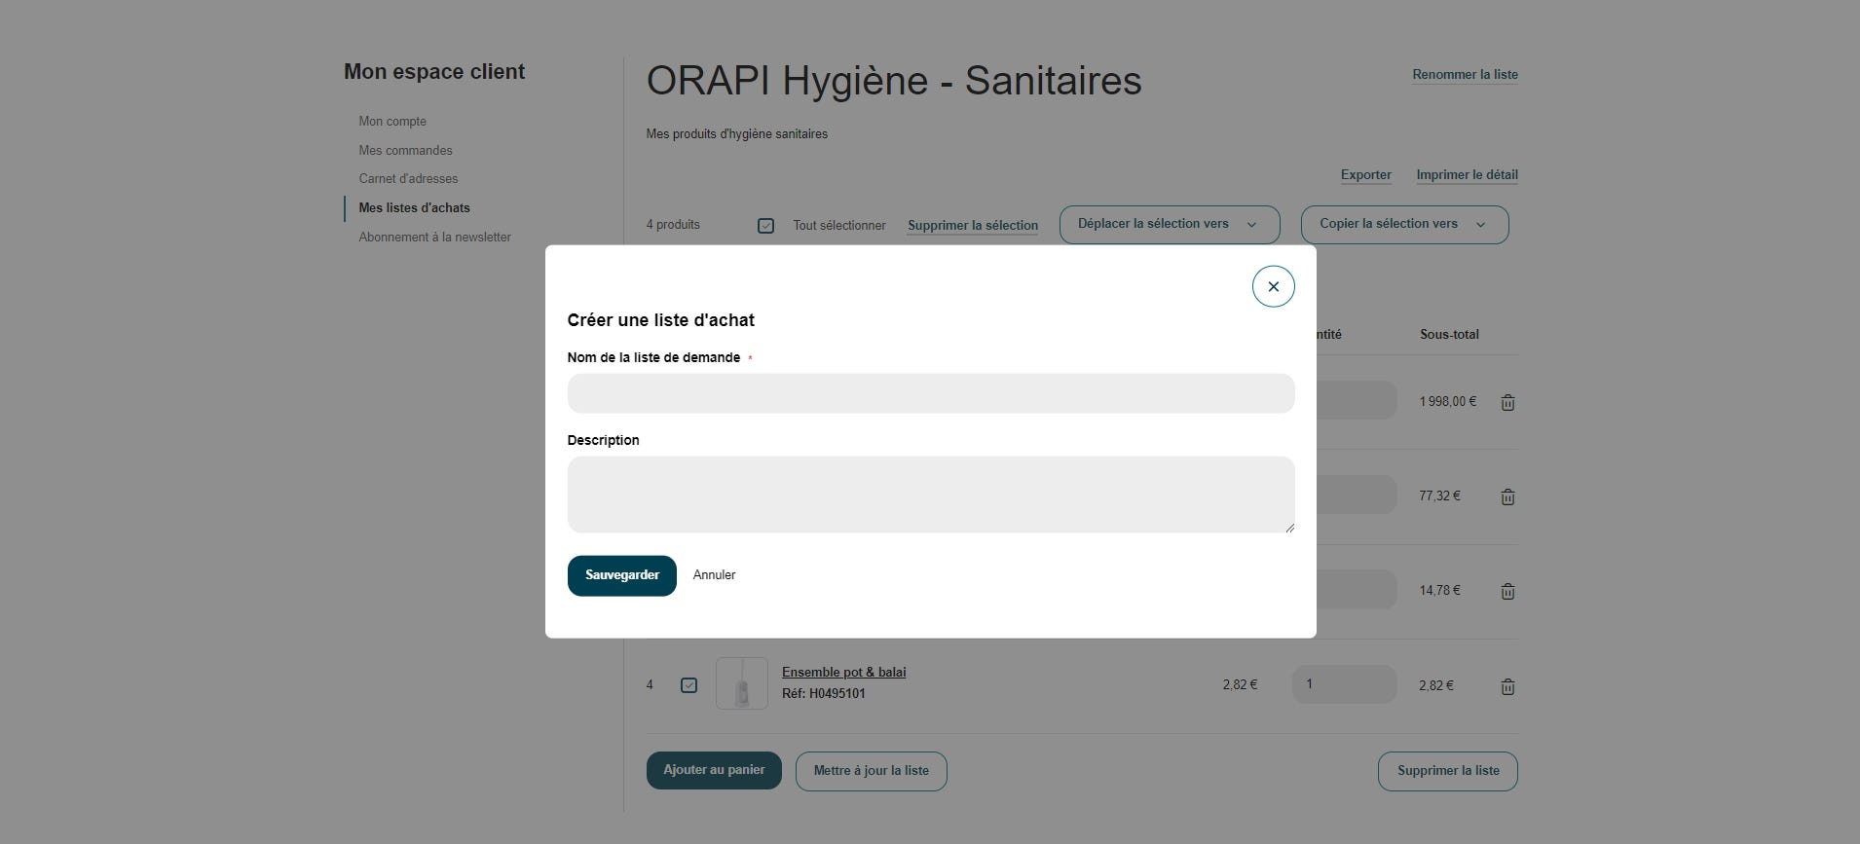Click Supprimer la sélection link
The height and width of the screenshot is (844, 1860).
point(973,226)
